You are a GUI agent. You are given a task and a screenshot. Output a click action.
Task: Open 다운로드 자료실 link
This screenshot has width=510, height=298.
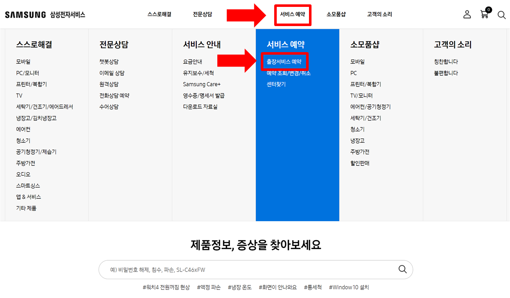(x=200, y=107)
